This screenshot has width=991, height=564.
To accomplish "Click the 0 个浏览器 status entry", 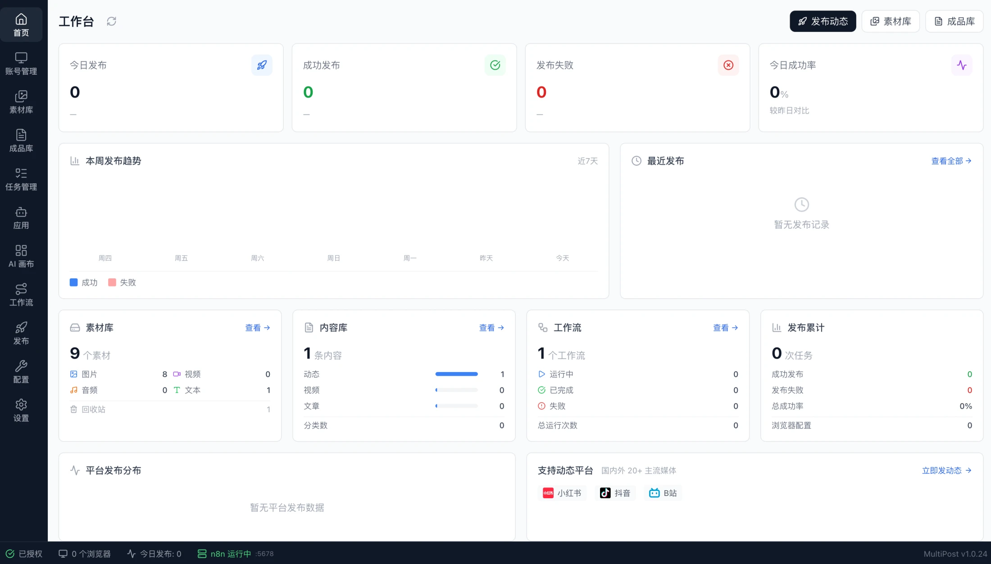I will click(x=85, y=554).
